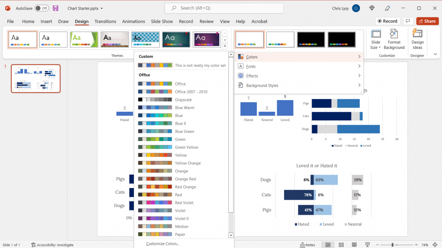This screenshot has width=442, height=248.
Task: Click the premium diamond icon
Action: tap(372, 8)
